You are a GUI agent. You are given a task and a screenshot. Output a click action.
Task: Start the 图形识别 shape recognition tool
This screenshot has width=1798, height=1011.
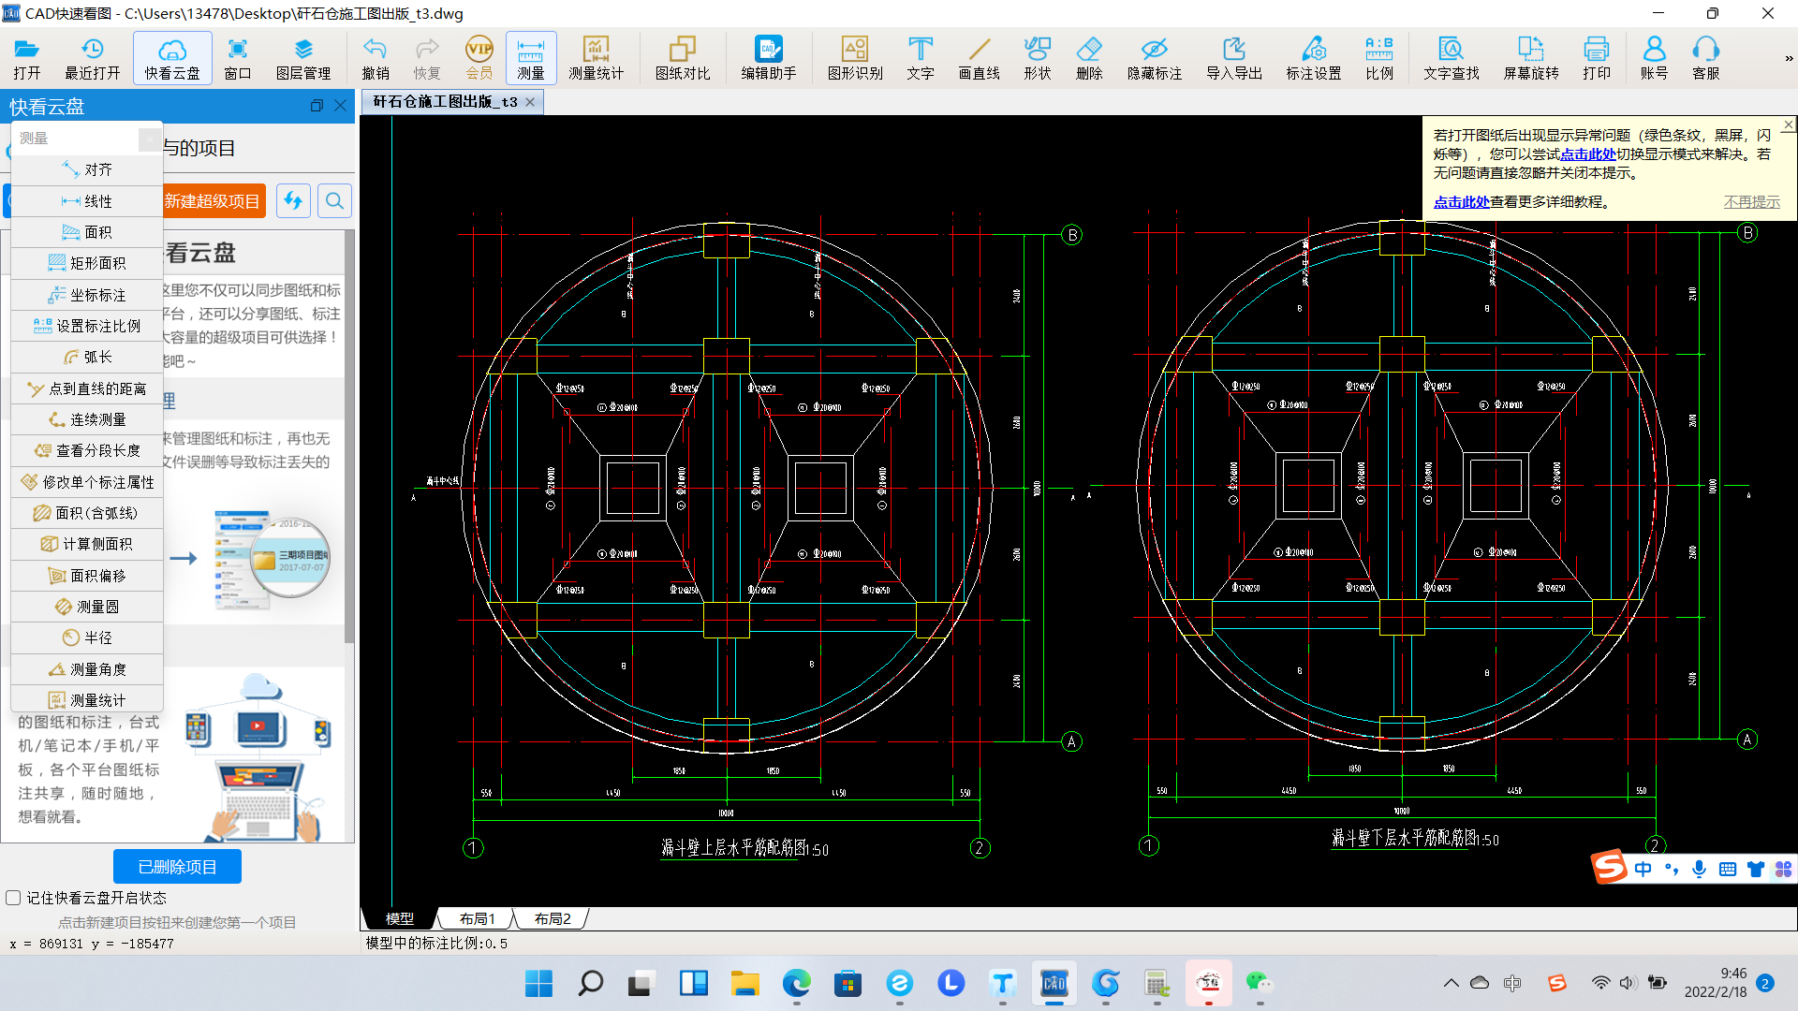point(855,58)
